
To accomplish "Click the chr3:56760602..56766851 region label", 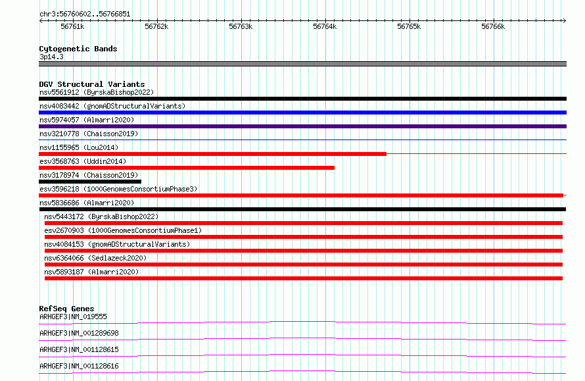I will [x=85, y=14].
